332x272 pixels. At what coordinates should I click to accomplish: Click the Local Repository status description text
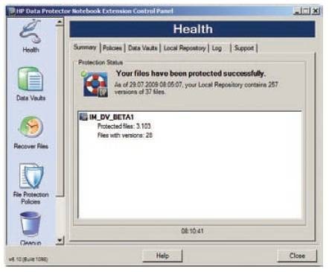pos(196,88)
